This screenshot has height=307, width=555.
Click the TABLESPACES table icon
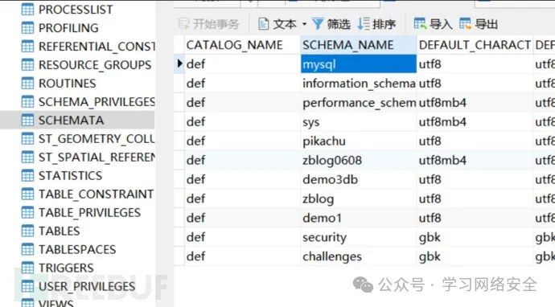[27, 249]
